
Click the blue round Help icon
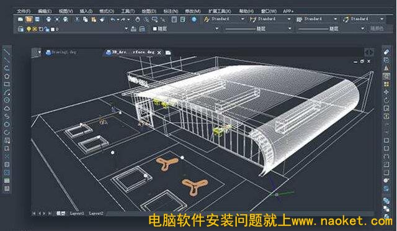click(x=194, y=19)
